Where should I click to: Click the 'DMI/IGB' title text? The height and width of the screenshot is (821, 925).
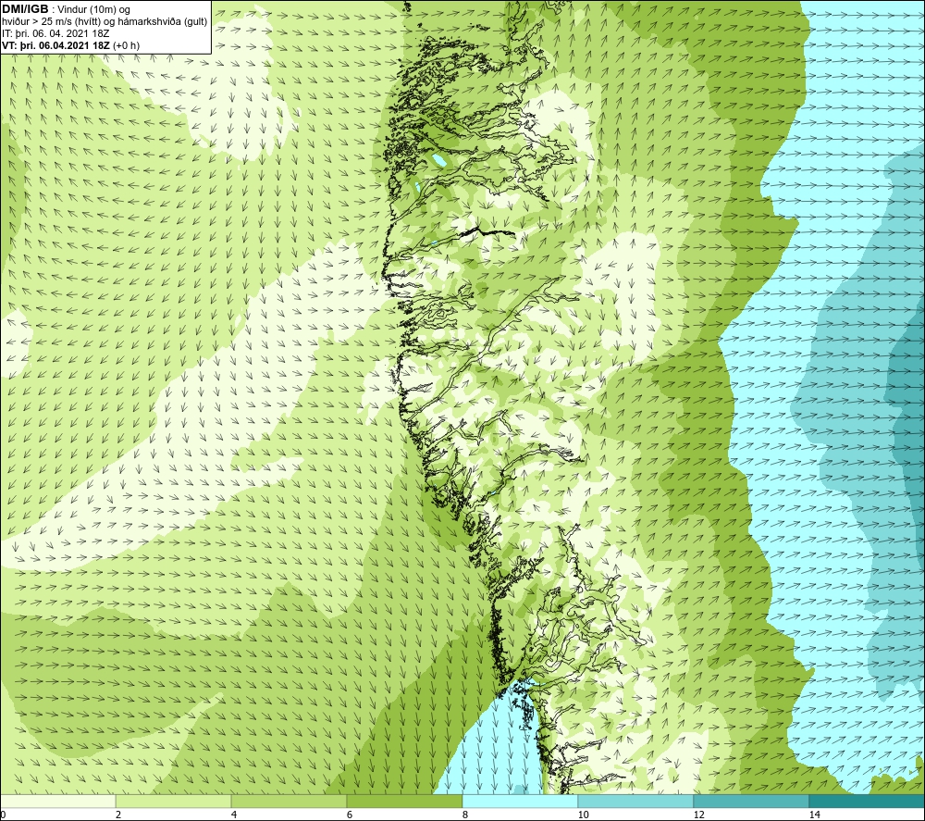25,9
